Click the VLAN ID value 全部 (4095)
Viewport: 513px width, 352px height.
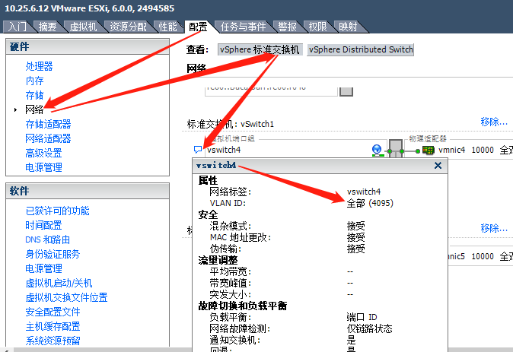[x=370, y=203]
